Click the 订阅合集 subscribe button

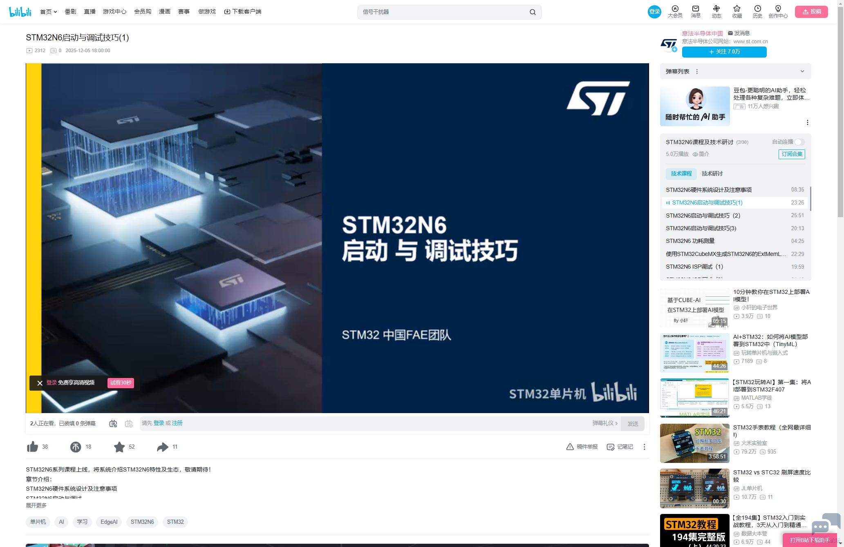pos(792,154)
